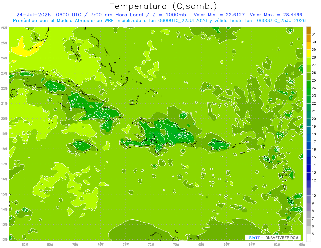Select the 12N latitude axis label
This screenshot has height=248, width=321.
tap(4, 239)
